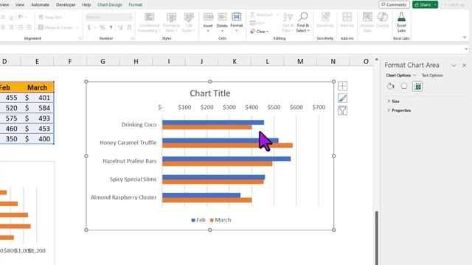Click the Share button
This screenshot has height=265, width=472.
tap(423, 5)
